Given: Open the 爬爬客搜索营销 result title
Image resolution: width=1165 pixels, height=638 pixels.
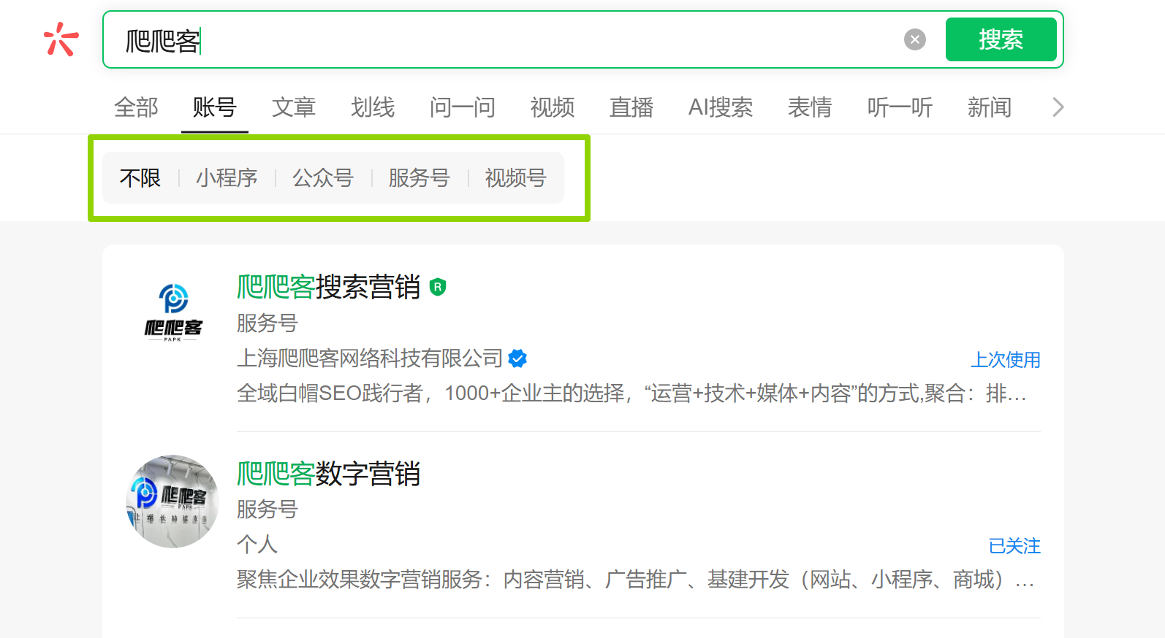Looking at the screenshot, I should click(328, 287).
